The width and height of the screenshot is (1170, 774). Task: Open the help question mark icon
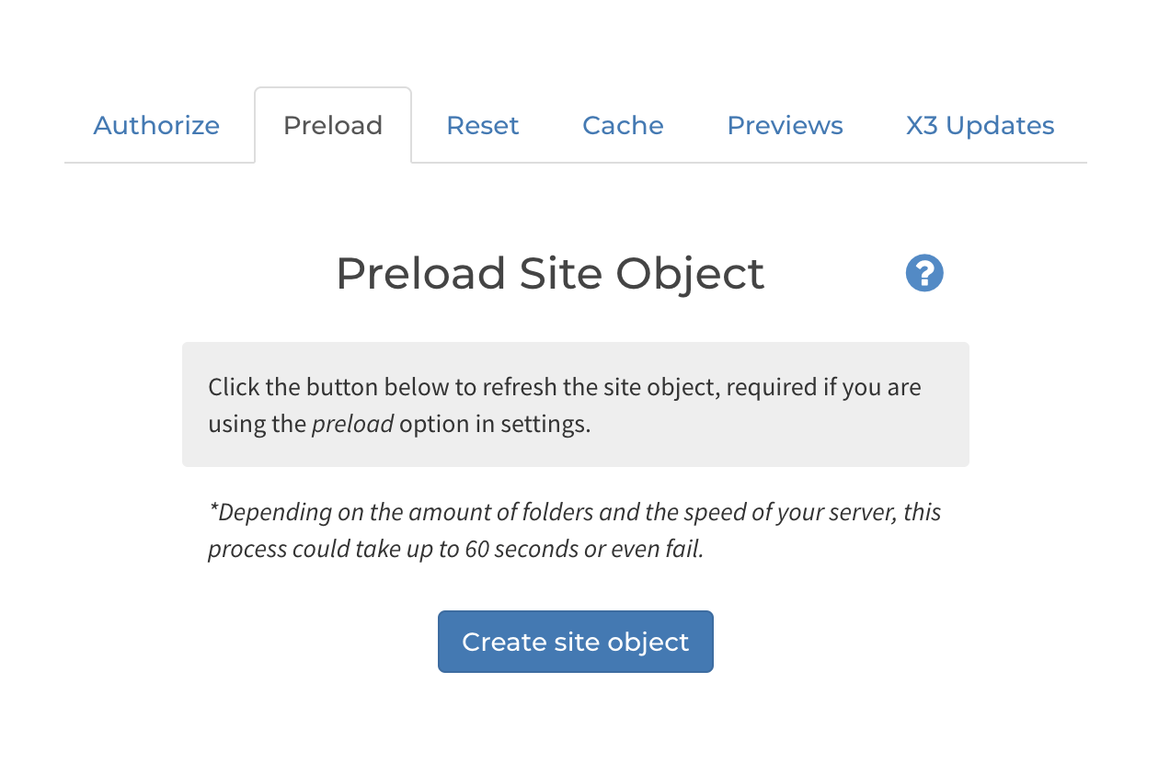click(924, 273)
